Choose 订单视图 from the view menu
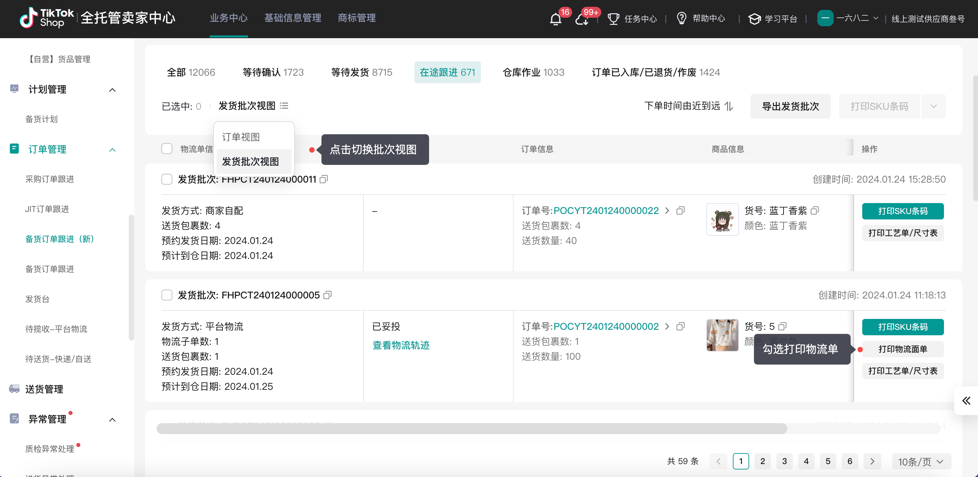This screenshot has width=978, height=477. point(254,137)
